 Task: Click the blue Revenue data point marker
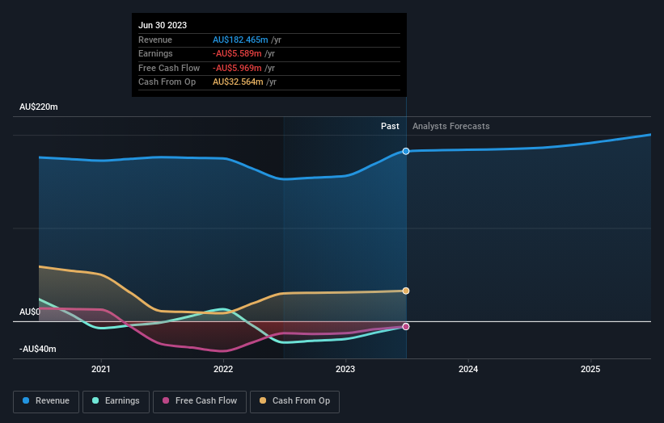tap(406, 151)
